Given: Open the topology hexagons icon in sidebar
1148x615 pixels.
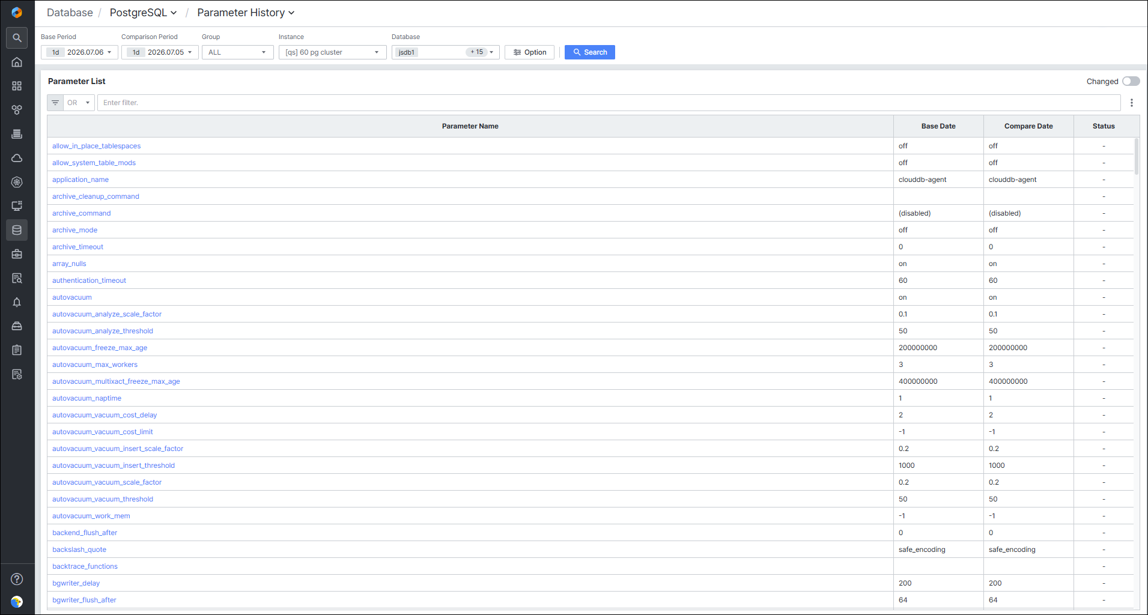Looking at the screenshot, I should click(17, 110).
